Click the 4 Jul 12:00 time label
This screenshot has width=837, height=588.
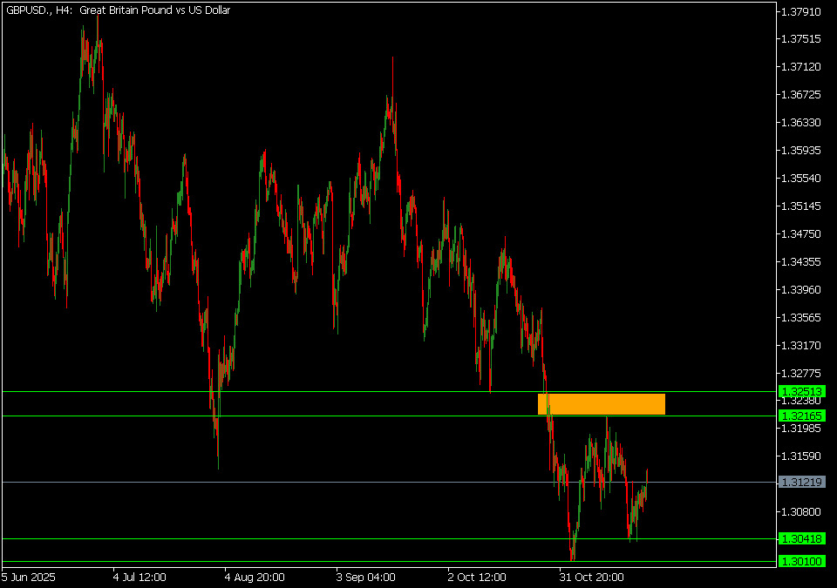pyautogui.click(x=139, y=577)
